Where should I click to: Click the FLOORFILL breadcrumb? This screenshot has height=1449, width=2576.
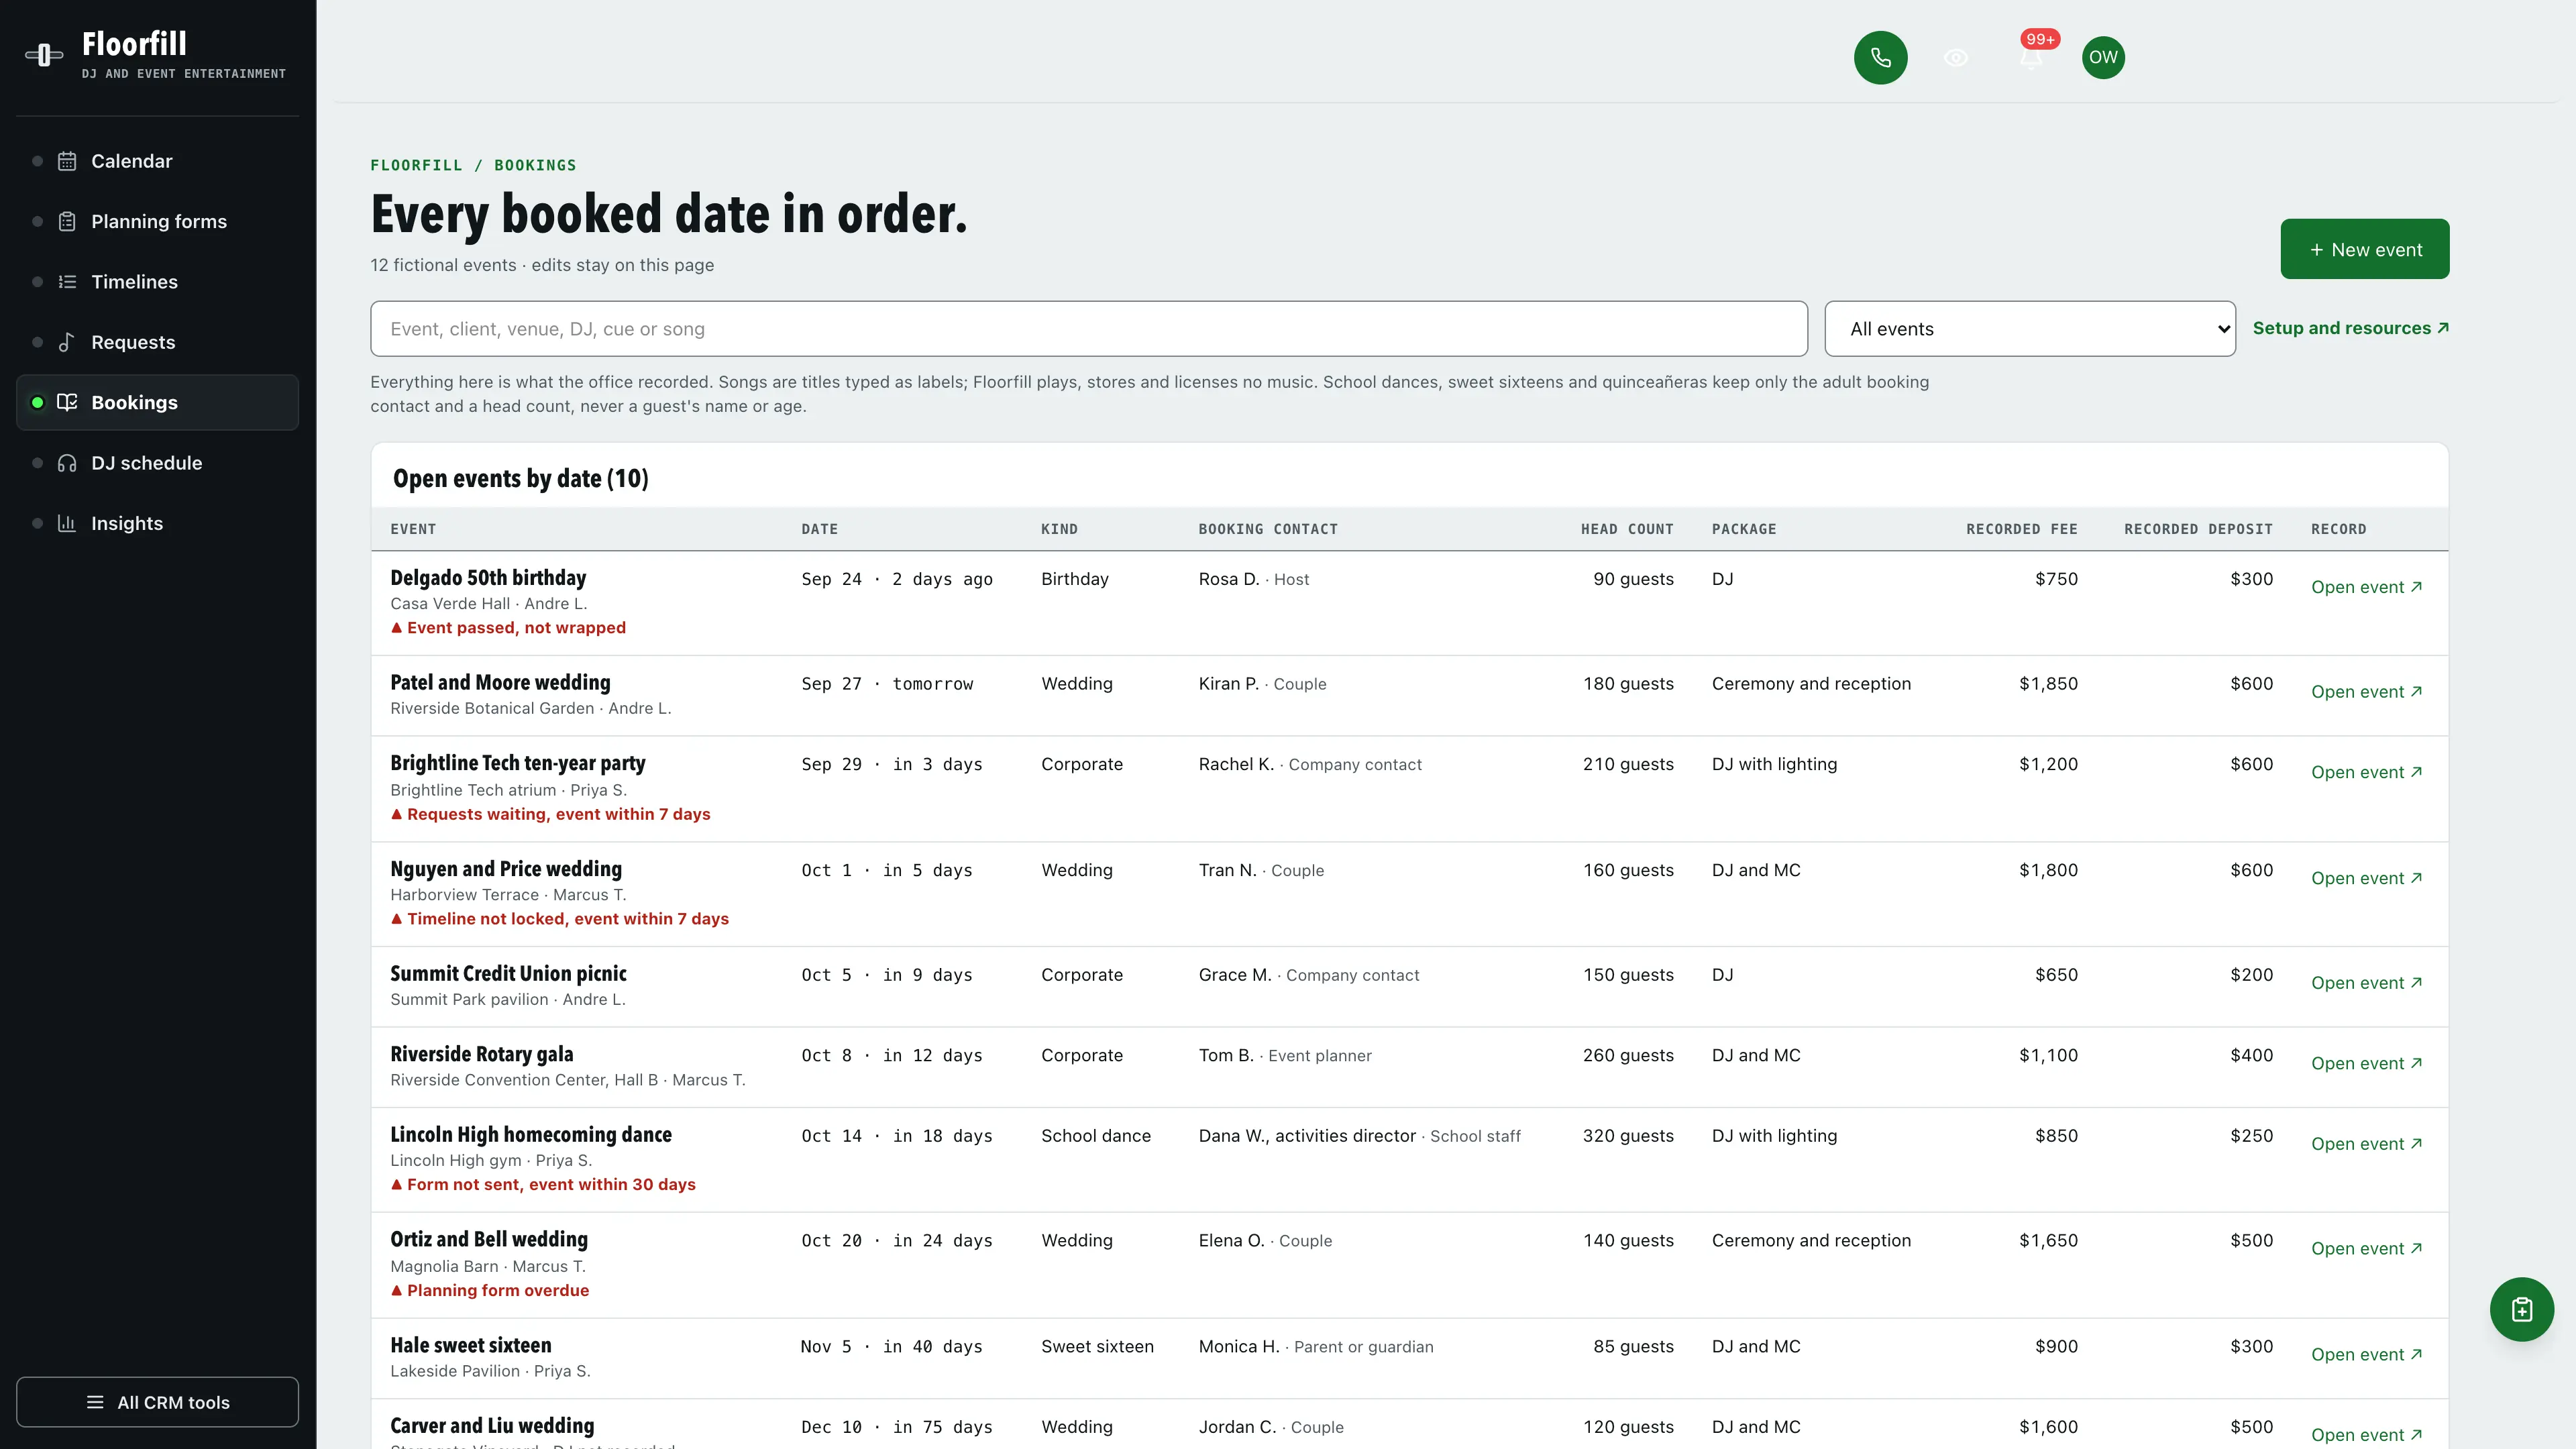tap(416, 165)
